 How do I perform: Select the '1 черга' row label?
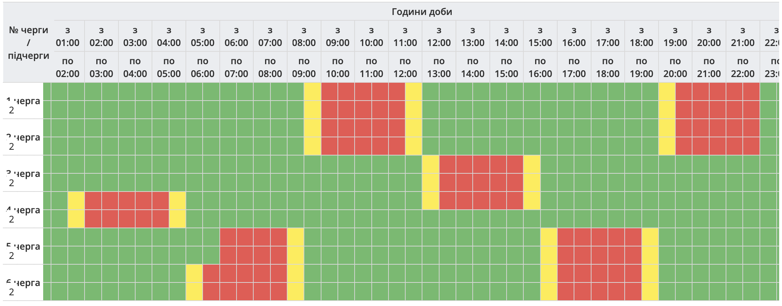[26, 101]
